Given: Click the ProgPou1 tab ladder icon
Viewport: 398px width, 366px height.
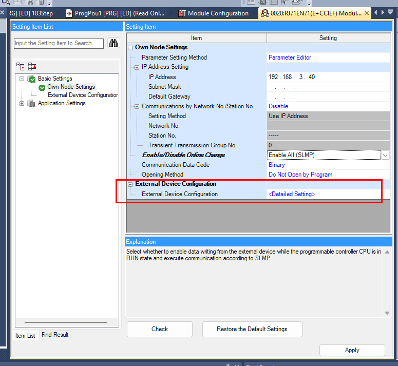Looking at the screenshot, I should pyautogui.click(x=69, y=13).
